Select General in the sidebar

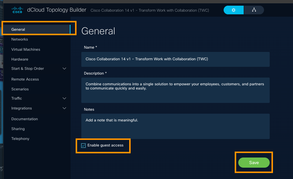(37, 30)
